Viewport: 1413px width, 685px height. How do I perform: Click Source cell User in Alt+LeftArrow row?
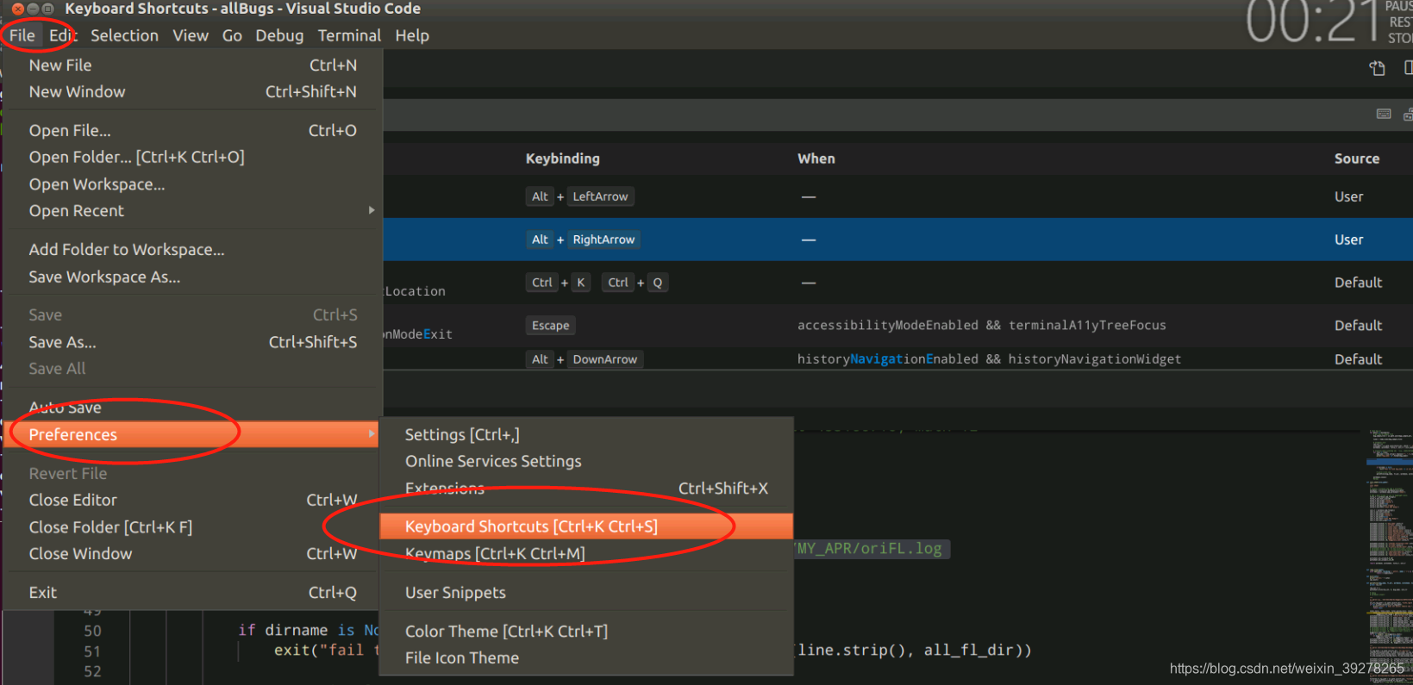point(1348,196)
